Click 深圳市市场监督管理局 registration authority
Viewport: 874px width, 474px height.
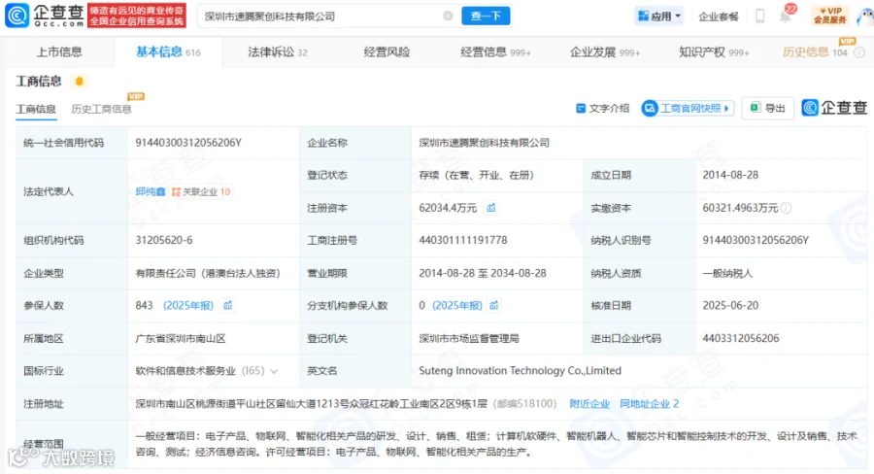[469, 338]
